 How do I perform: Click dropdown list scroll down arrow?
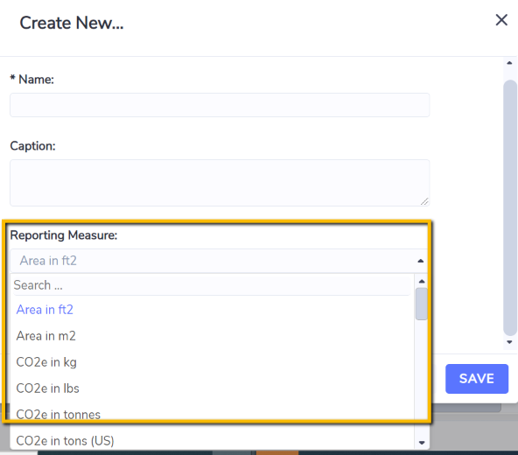point(422,443)
